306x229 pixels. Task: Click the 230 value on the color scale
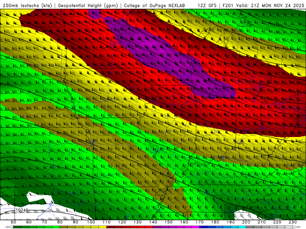[293, 222]
